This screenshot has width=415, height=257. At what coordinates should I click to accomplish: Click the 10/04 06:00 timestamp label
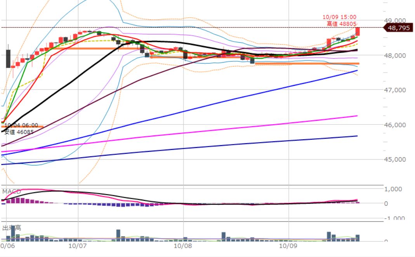21,125
